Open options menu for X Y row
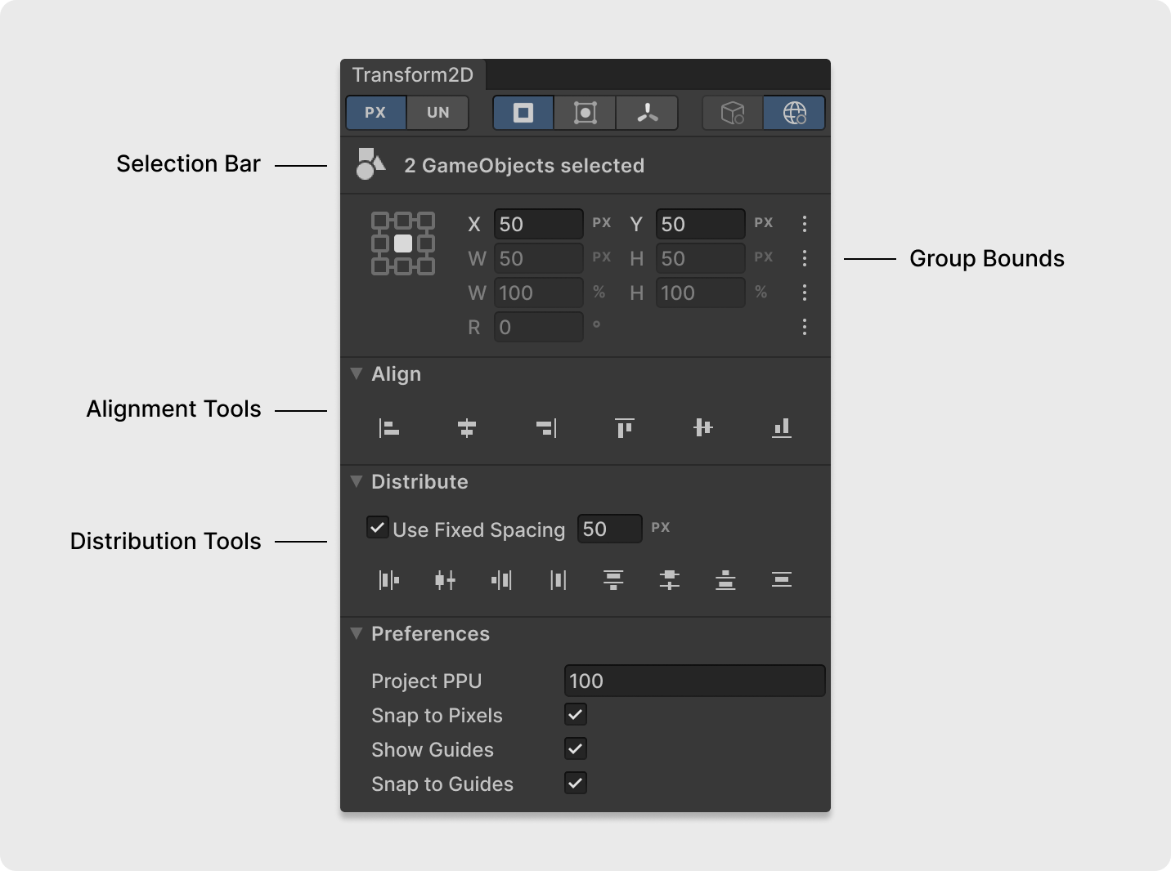The image size is (1171, 871). (805, 224)
